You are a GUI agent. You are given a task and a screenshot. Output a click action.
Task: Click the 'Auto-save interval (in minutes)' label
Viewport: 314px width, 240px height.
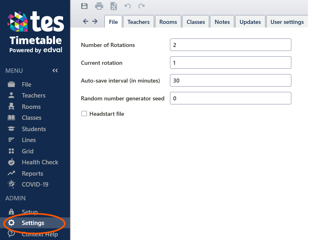(x=120, y=81)
